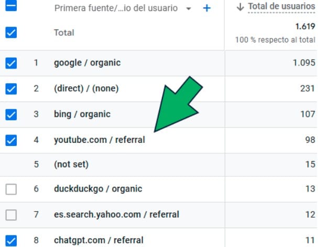Image resolution: width=318 pixels, height=247 pixels.
Task: Uncheck the chatgpt.com / referral checkbox
Action: coord(11,241)
